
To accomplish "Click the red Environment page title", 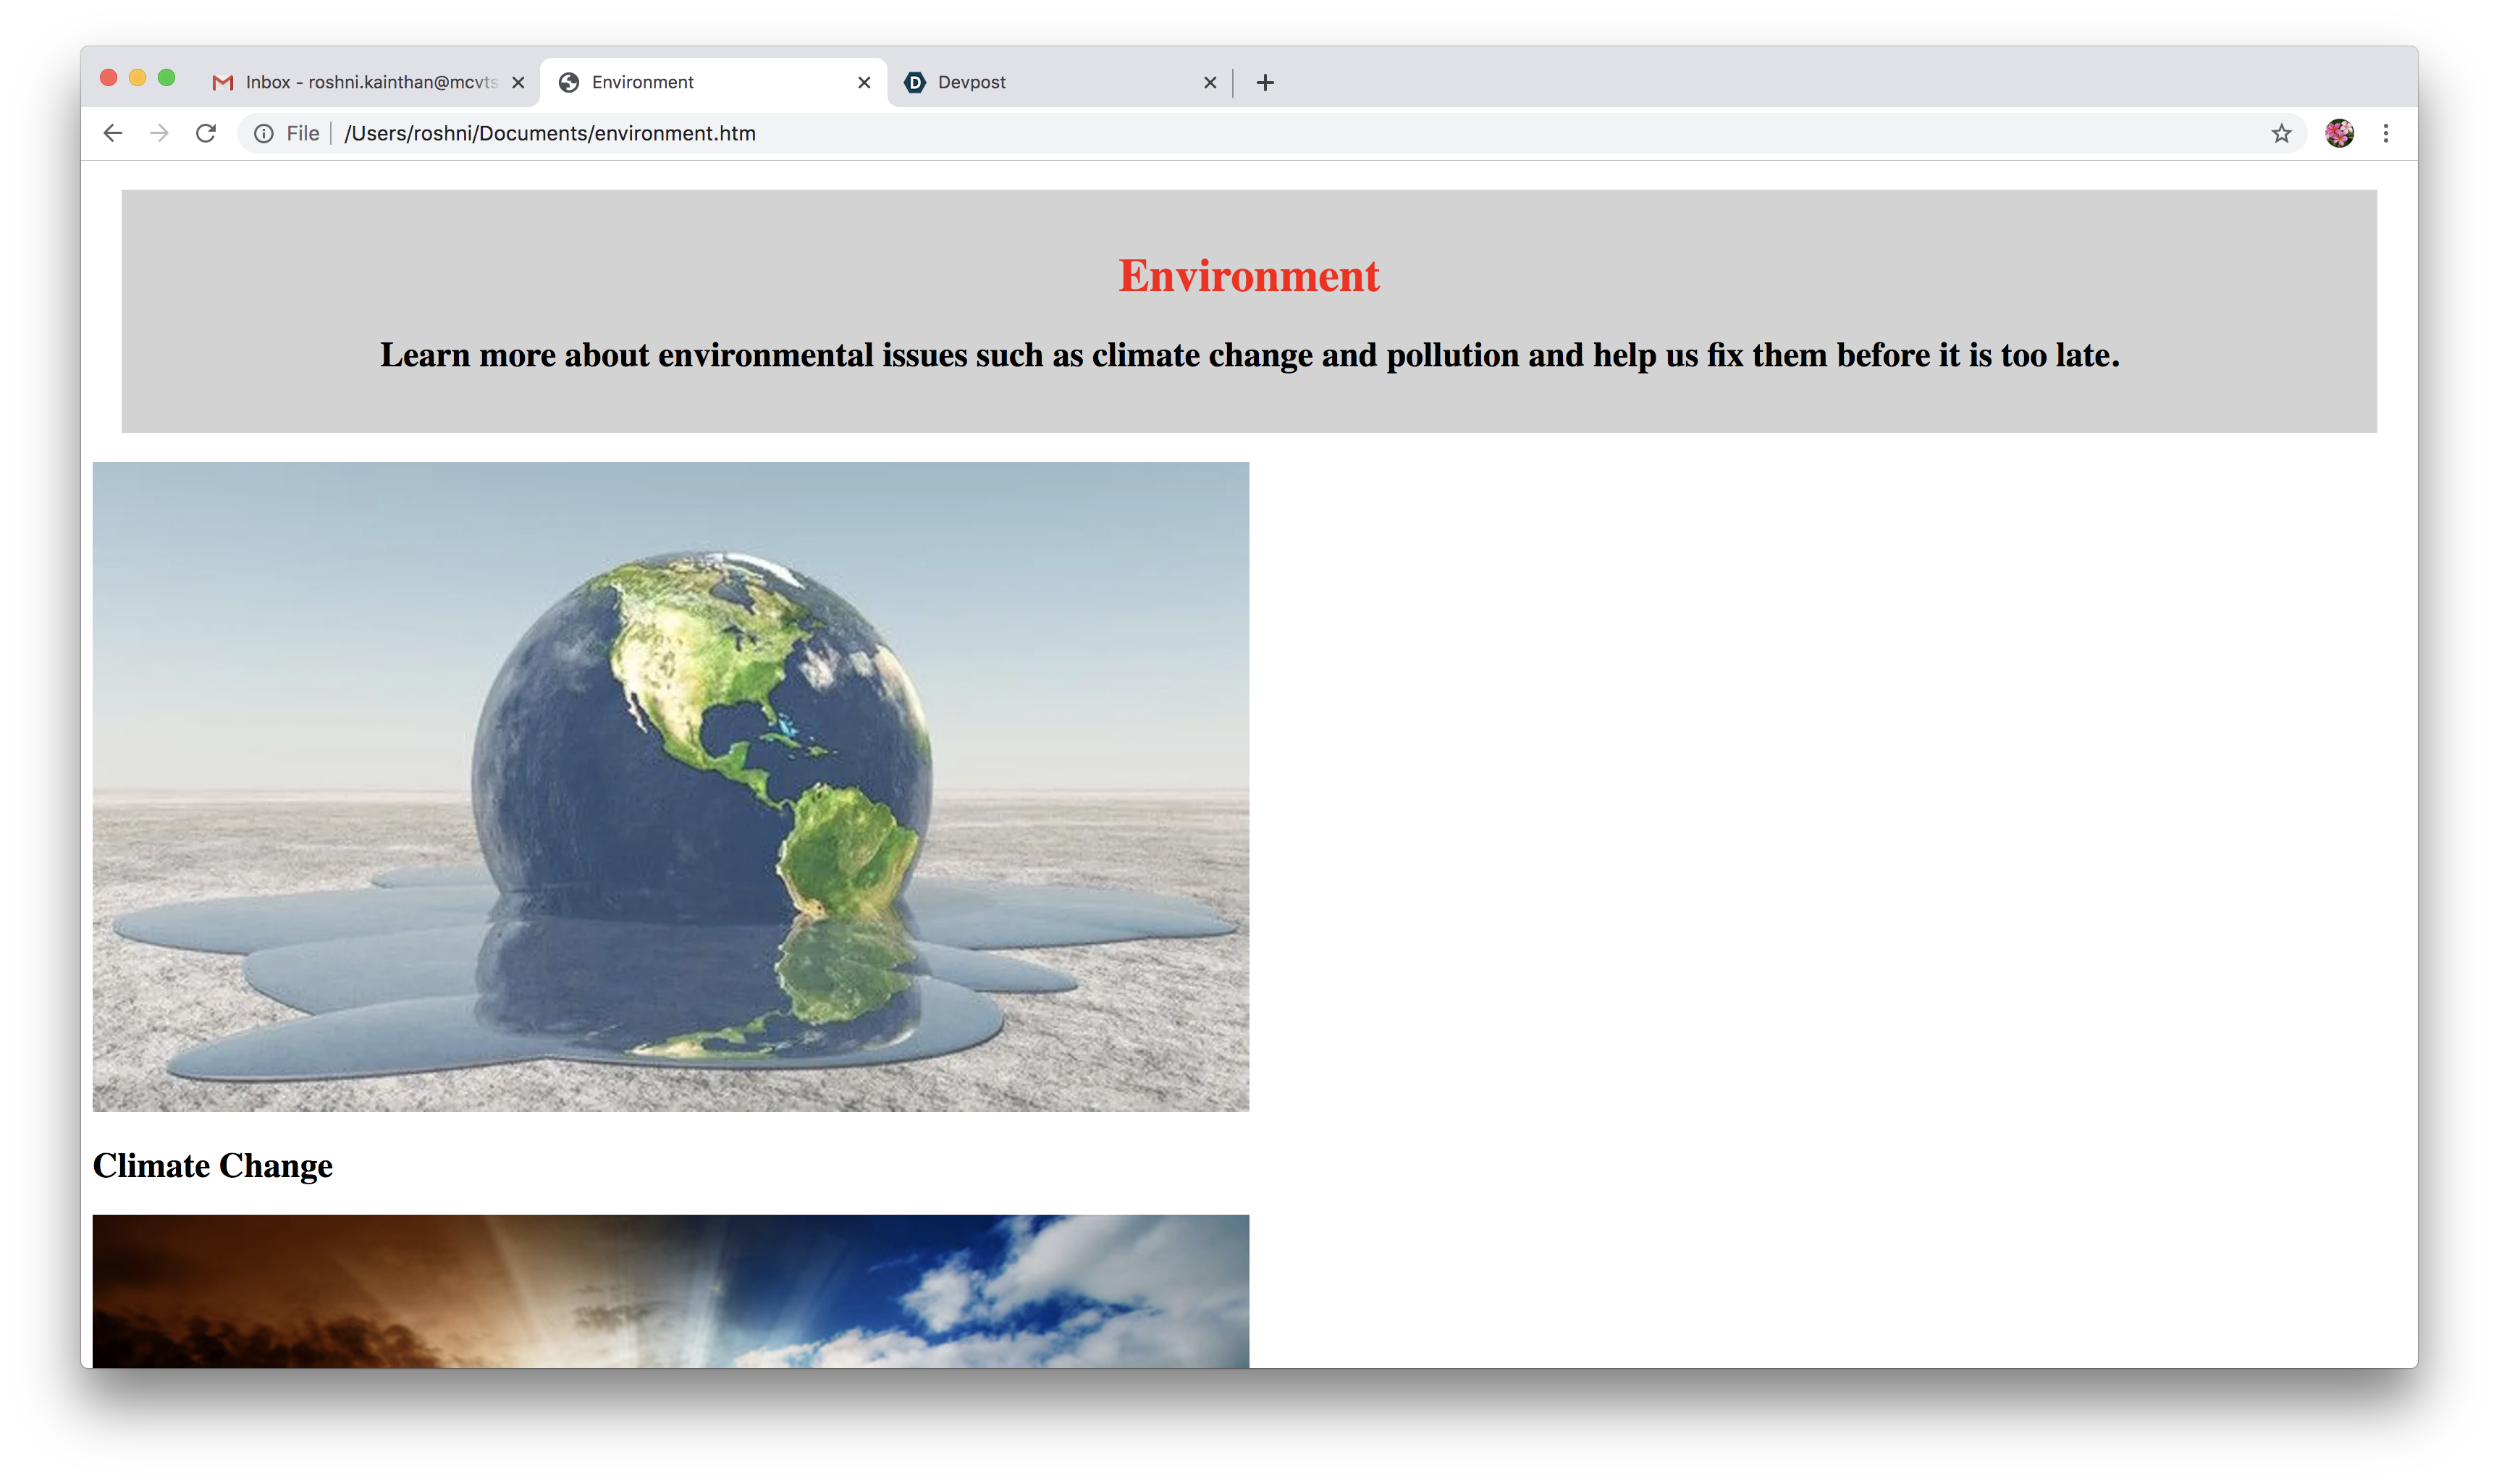I will [x=1248, y=276].
